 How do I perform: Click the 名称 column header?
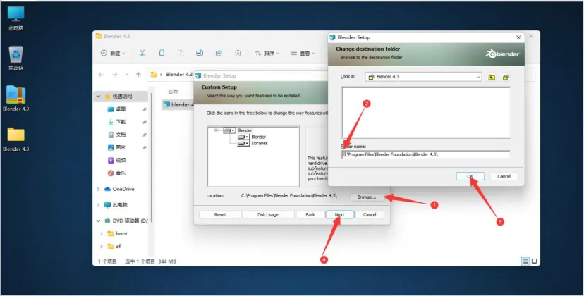click(173, 92)
